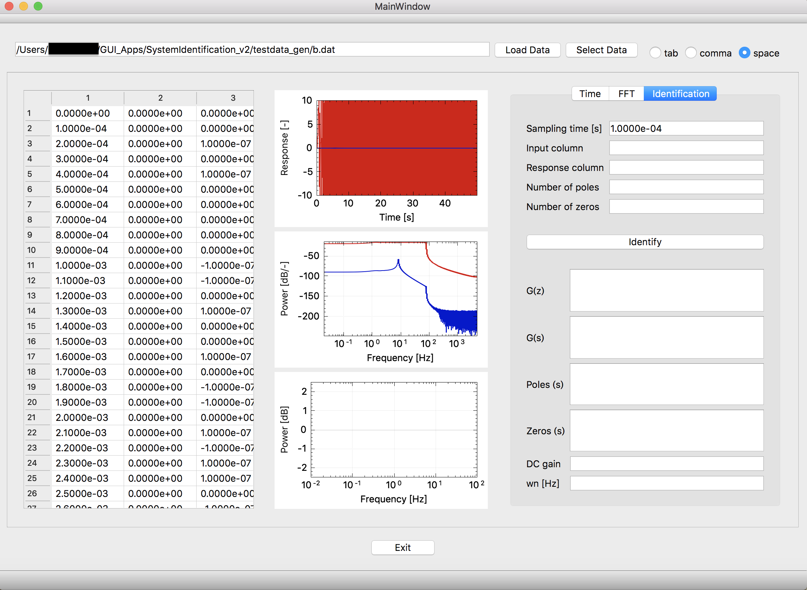
Task: Click cell 5.0000e-04 in row 6
Action: click(x=88, y=189)
